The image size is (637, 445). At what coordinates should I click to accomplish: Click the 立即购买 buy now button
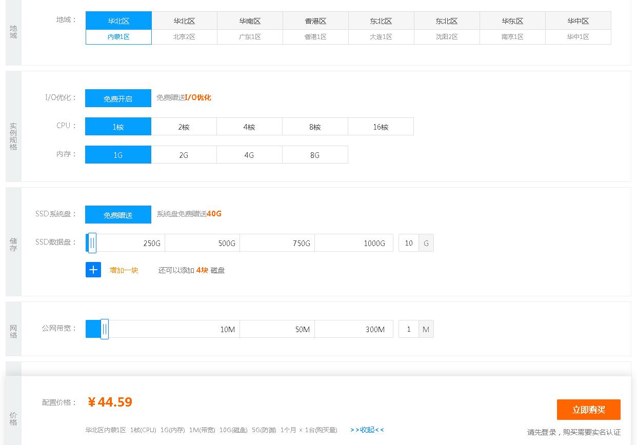pos(588,410)
